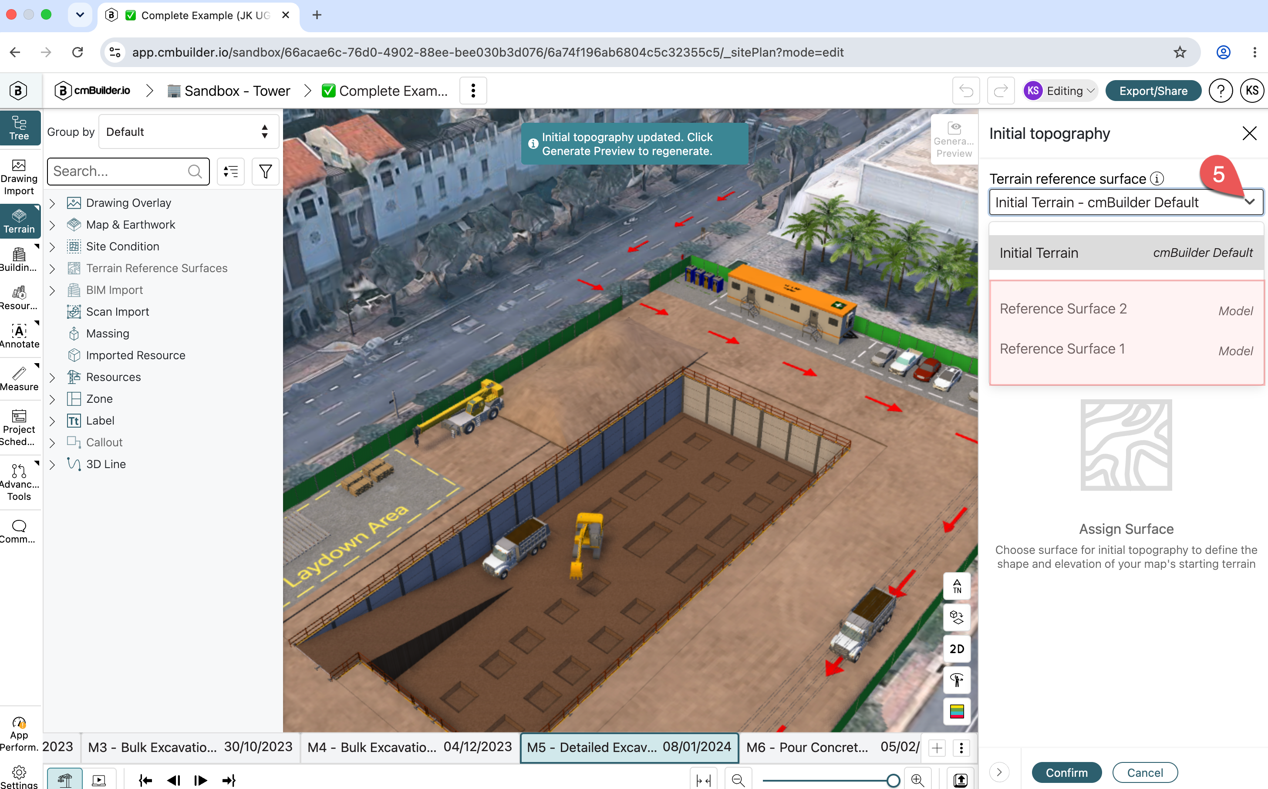Viewport: 1268px width, 789px height.
Task: Click the export upload icon at the timeline end
Action: click(x=960, y=780)
